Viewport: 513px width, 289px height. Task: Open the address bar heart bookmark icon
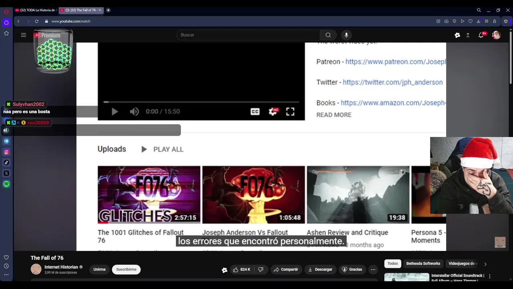(471, 21)
